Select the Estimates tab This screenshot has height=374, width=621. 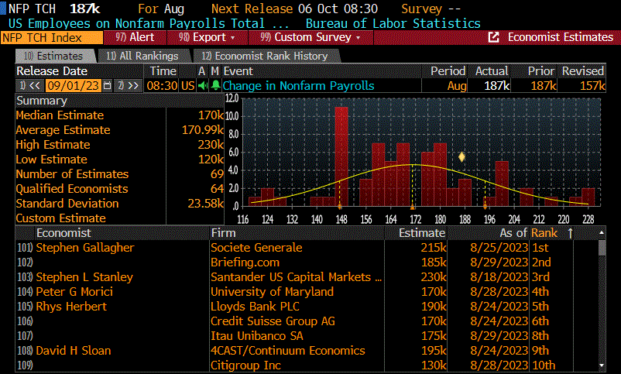click(x=55, y=56)
